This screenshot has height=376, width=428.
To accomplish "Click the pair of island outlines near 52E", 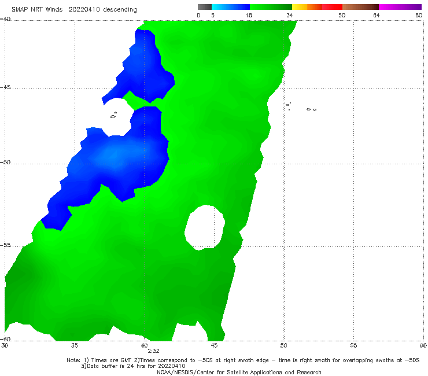I will tap(311, 109).
